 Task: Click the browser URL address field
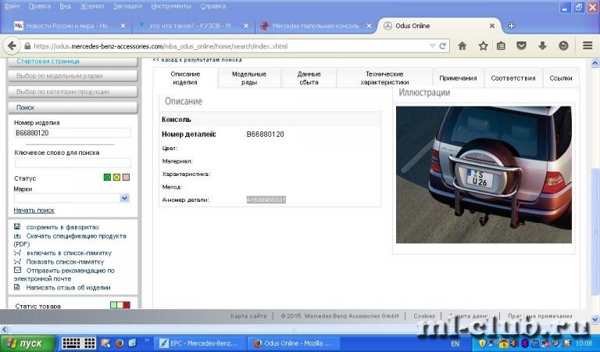[x=230, y=46]
